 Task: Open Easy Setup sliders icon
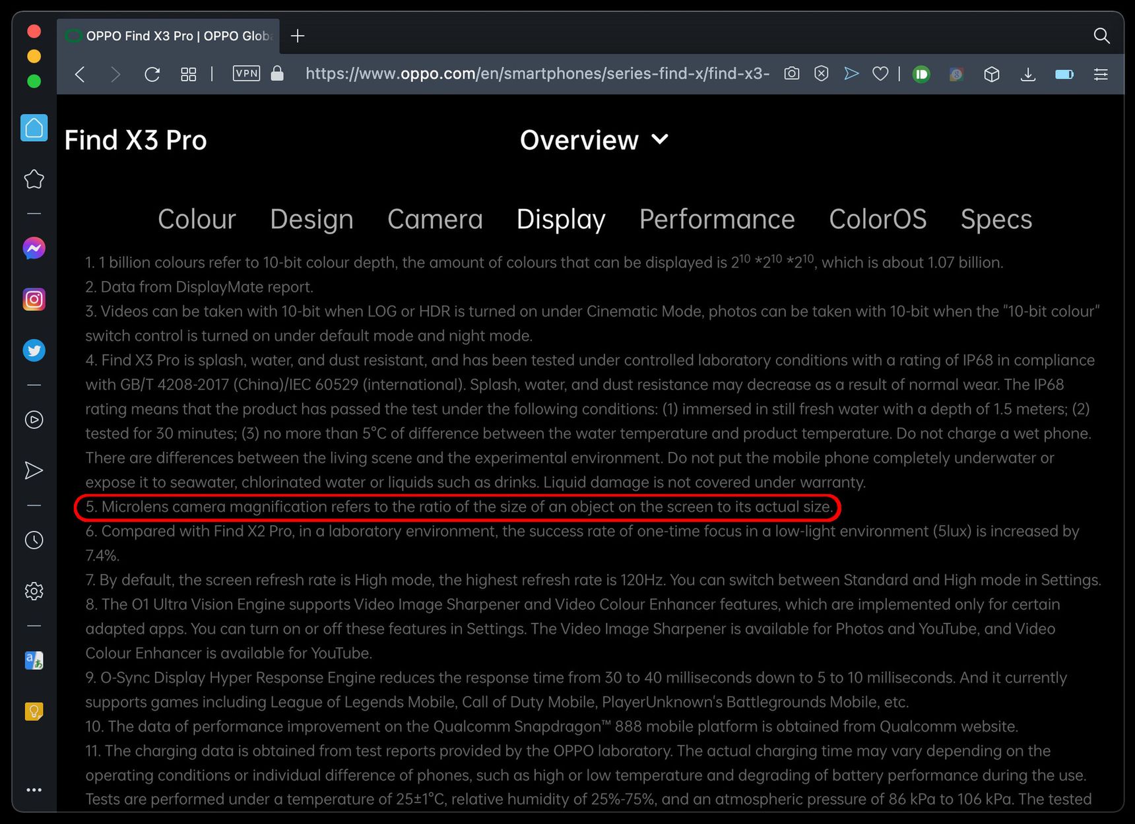pyautogui.click(x=1101, y=74)
